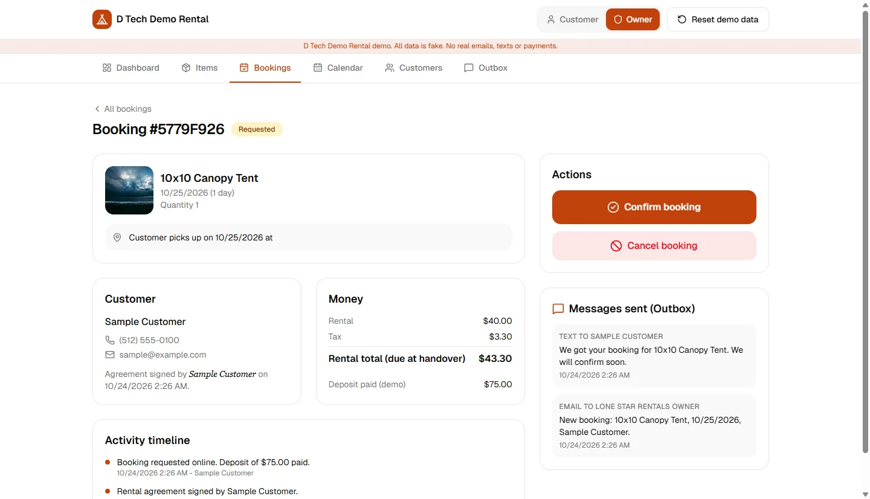Viewport: 870px width, 499px height.
Task: Click the Rental total amount $43.30
Action: coord(495,358)
